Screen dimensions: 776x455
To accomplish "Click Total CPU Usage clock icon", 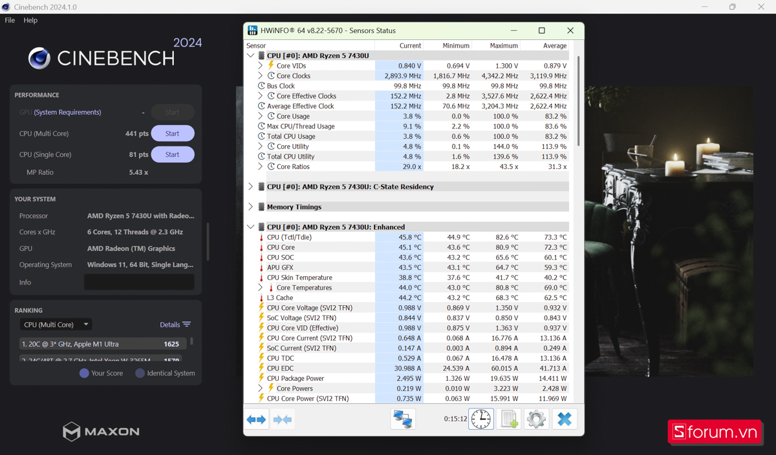I will pyautogui.click(x=261, y=136).
